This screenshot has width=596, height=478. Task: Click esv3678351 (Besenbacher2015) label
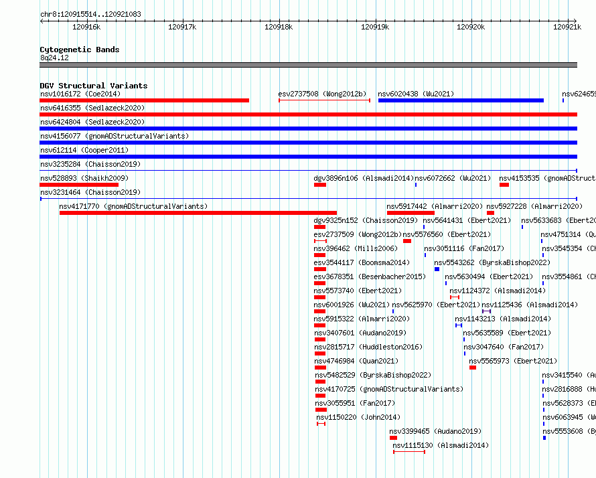point(370,276)
